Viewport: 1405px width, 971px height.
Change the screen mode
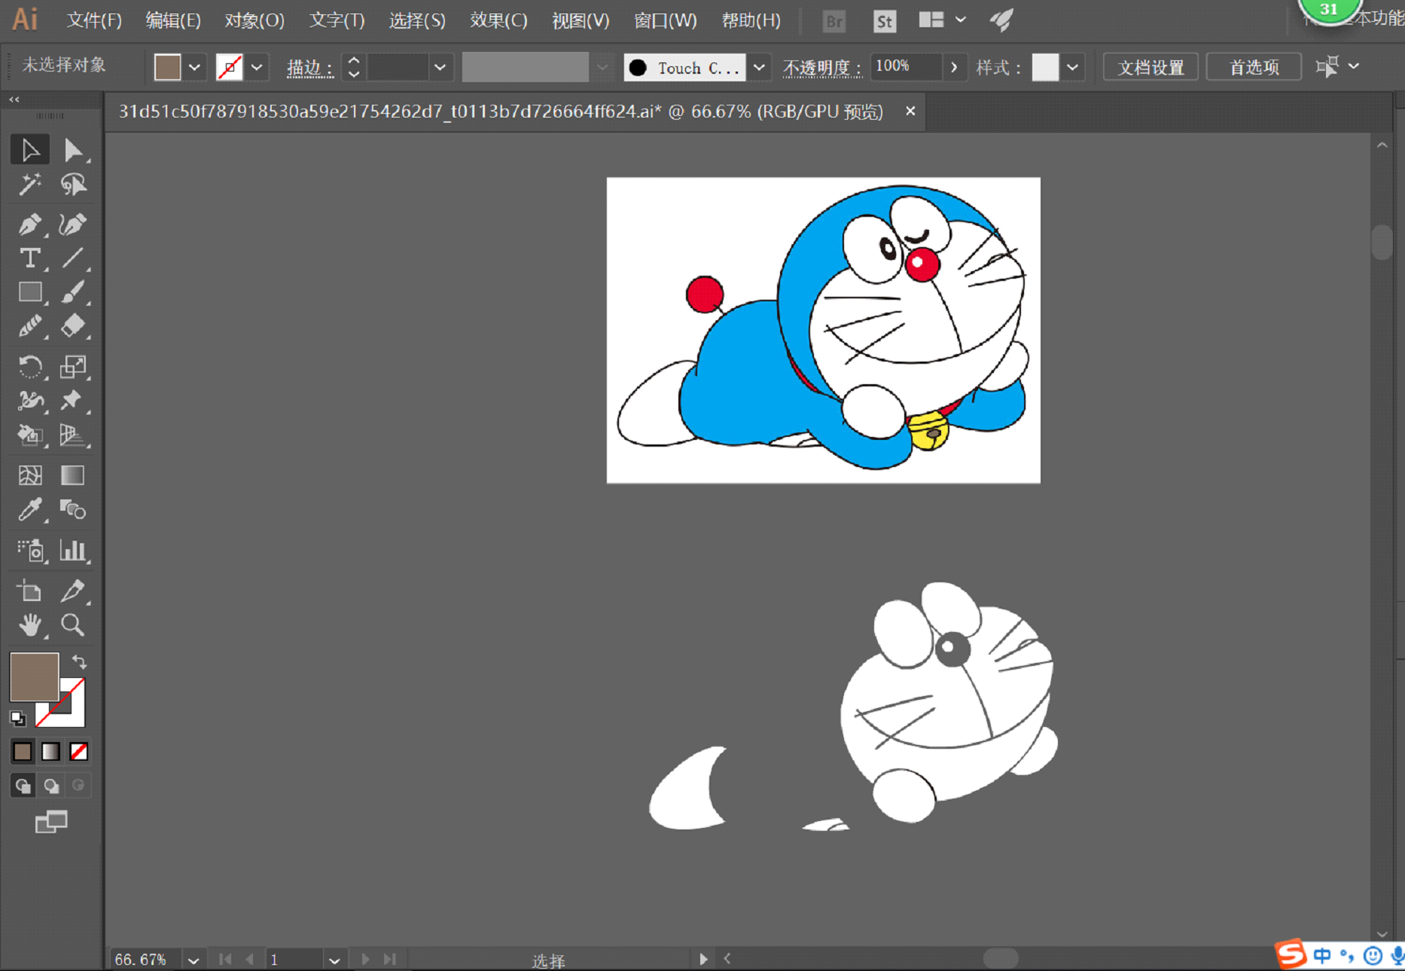(x=50, y=822)
